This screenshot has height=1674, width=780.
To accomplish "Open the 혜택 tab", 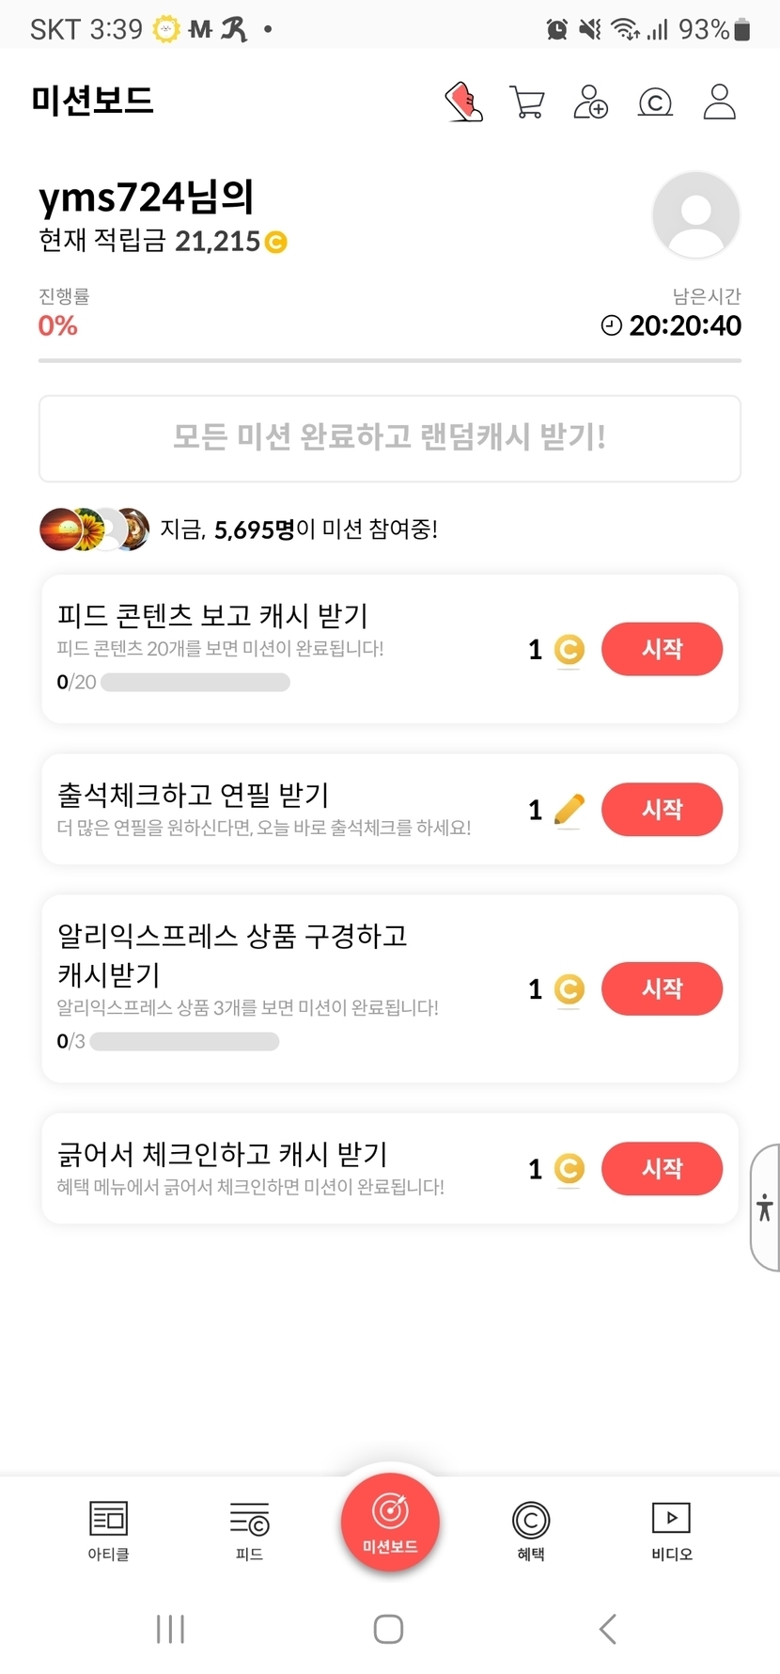I will 531,1530.
